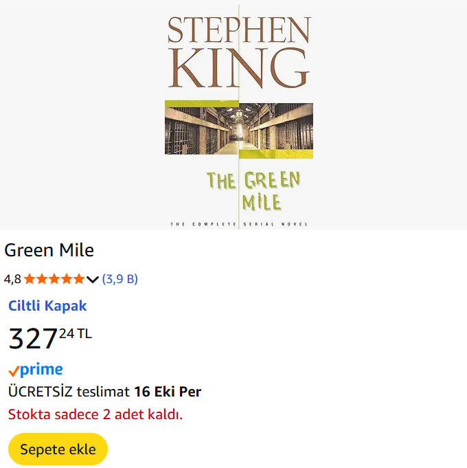The height and width of the screenshot is (468, 467).
Task: Click the ÜCRETSİZ teslimat delivery text
Action: coord(69,392)
